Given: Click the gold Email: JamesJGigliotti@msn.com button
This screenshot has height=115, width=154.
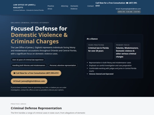Looking at the screenshot, I should [29, 81].
